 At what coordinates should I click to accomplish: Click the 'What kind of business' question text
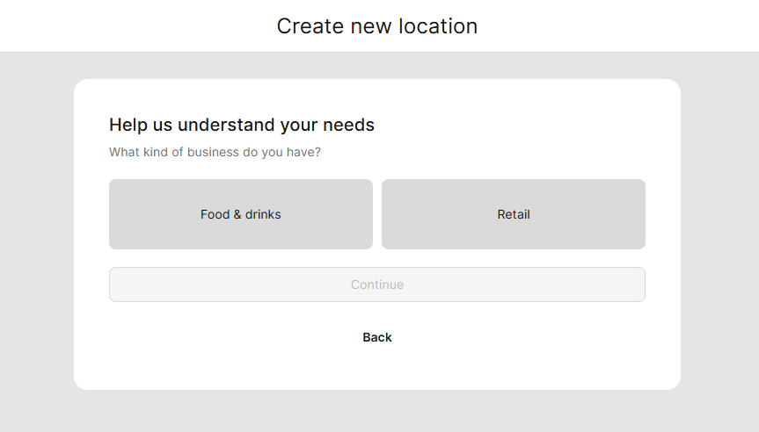215,152
